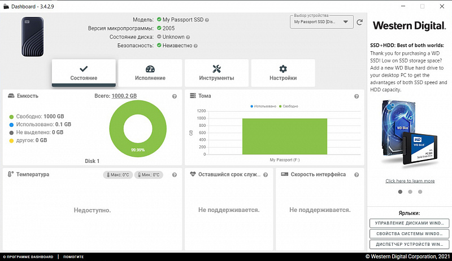Viewport: 452px width, 261px height.
Task: Open the Состояние tab
Action: [84, 73]
